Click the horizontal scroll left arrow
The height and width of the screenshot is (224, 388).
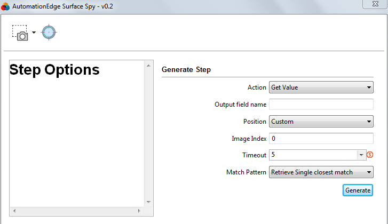[14, 211]
